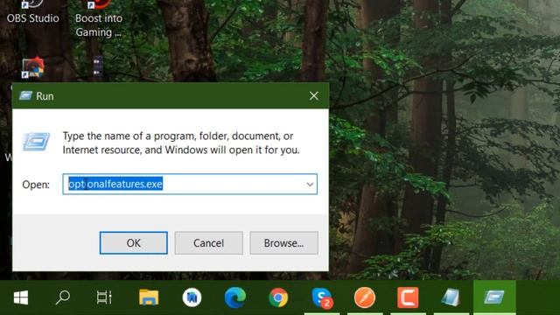Select the desktop icon below Boost into Gaming
Screen dimensions: 560x315
pyautogui.click(x=98, y=66)
